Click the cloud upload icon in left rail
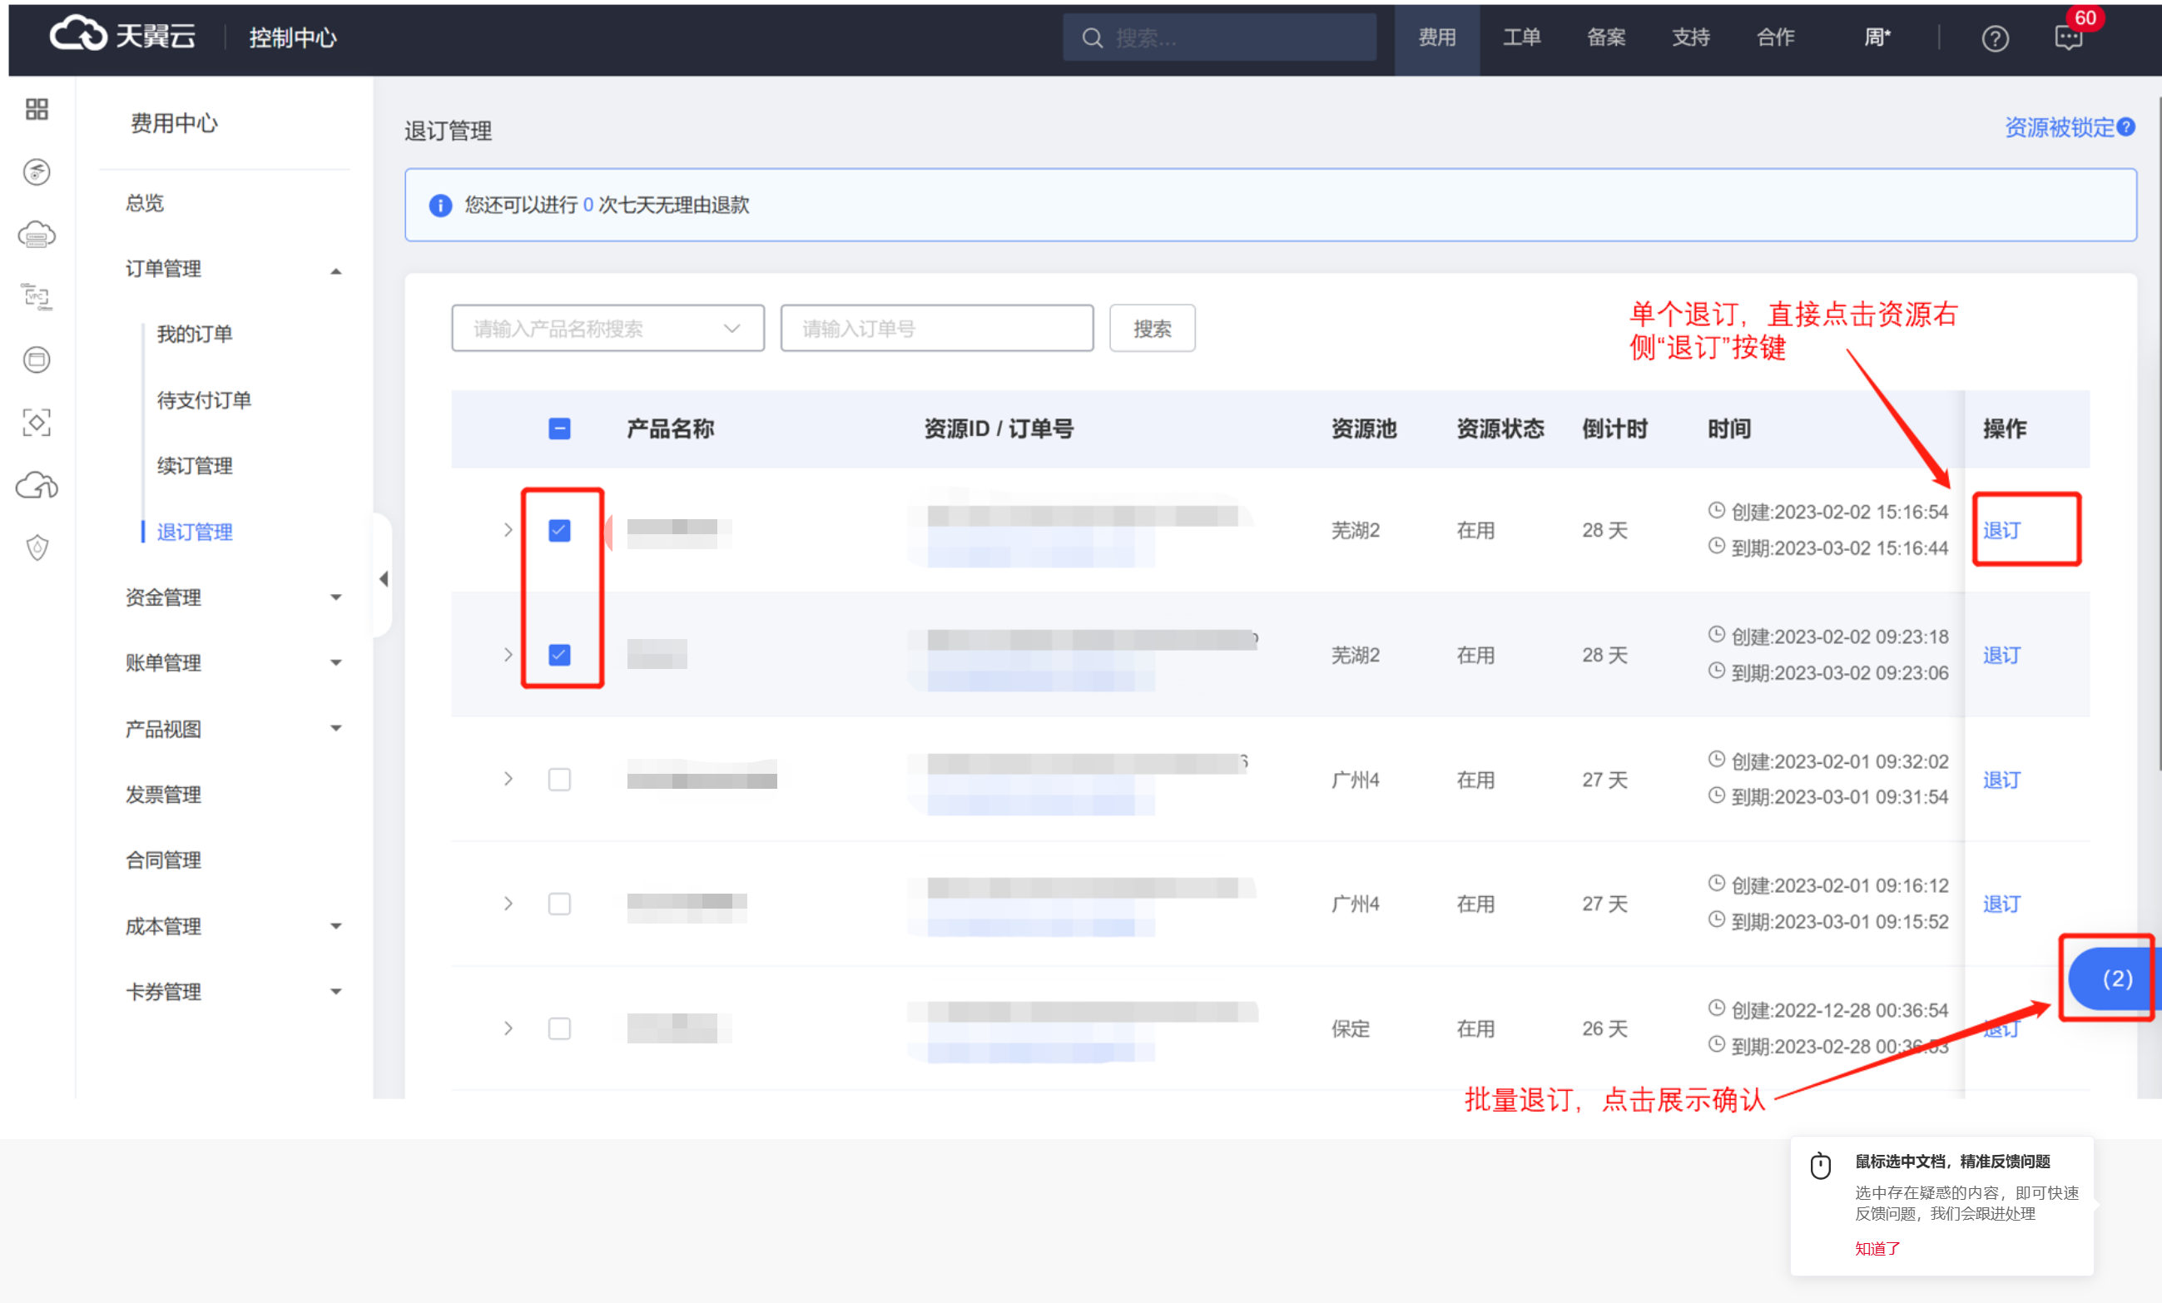The width and height of the screenshot is (2162, 1303). tap(37, 484)
